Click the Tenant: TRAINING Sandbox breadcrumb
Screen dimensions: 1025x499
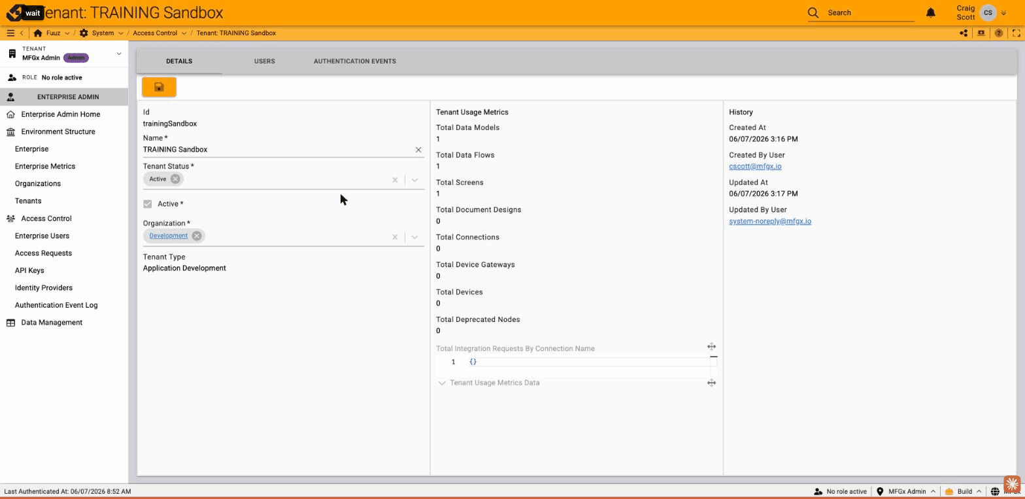(x=236, y=33)
